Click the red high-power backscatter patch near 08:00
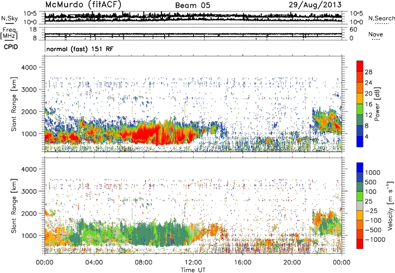395x273 pixels. click(144, 133)
